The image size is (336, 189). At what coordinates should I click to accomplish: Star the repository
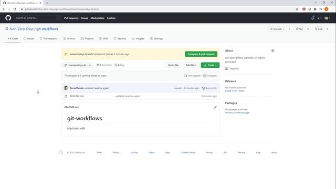(299, 29)
